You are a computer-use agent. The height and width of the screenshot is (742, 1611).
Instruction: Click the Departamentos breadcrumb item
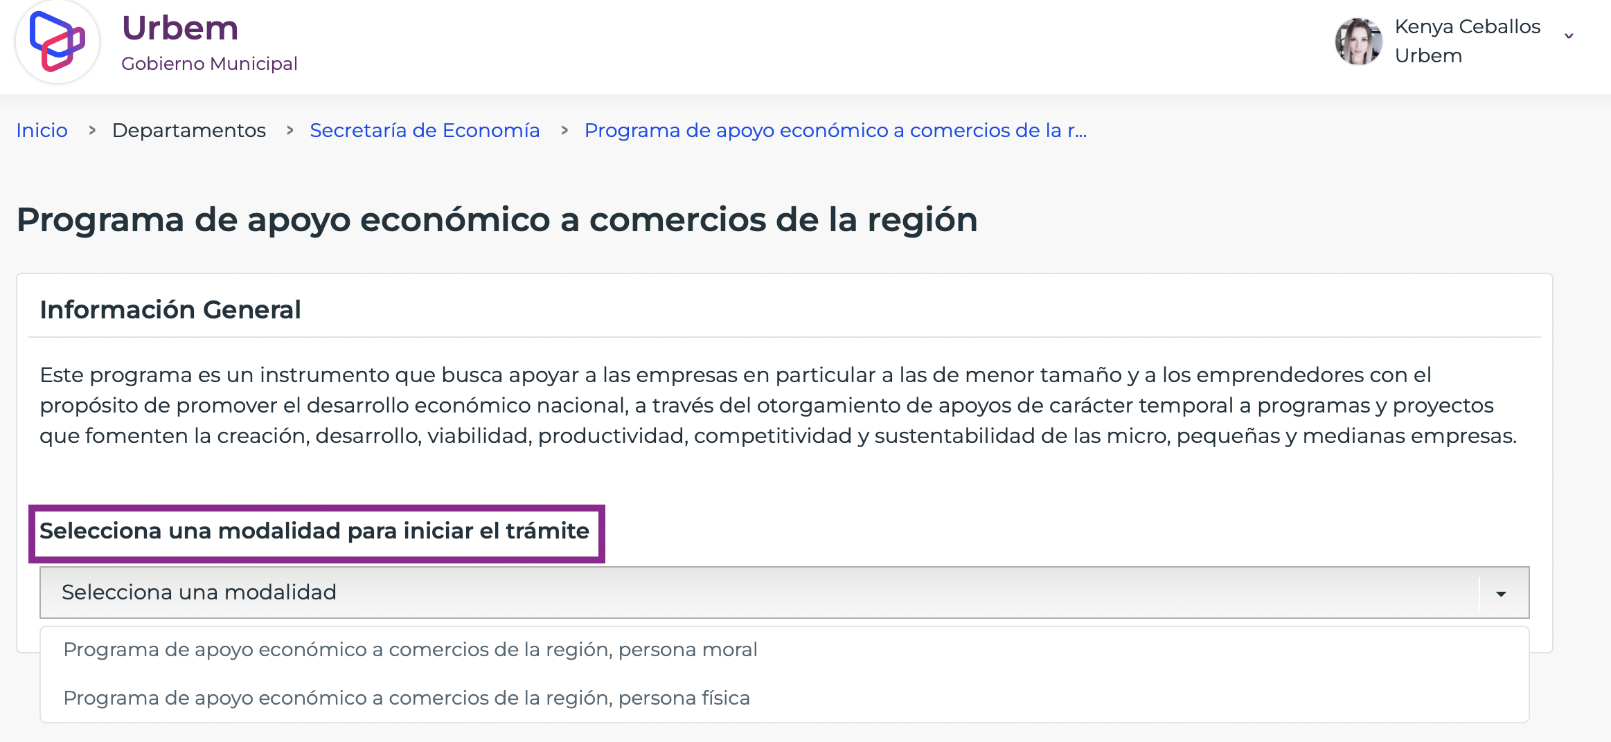point(188,130)
